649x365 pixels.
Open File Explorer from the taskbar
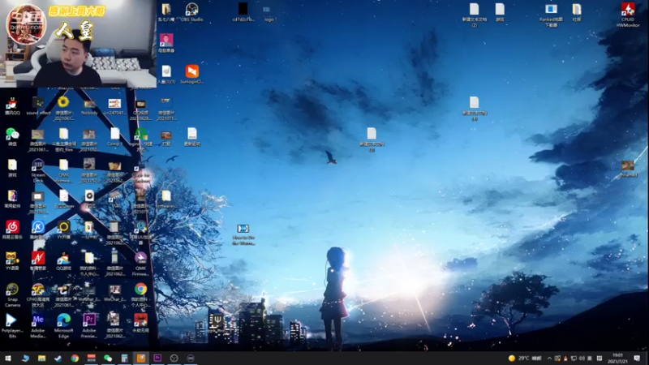(42, 358)
